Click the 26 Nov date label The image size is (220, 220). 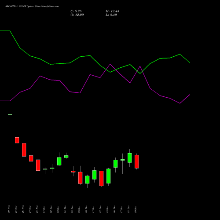tap(23, 209)
